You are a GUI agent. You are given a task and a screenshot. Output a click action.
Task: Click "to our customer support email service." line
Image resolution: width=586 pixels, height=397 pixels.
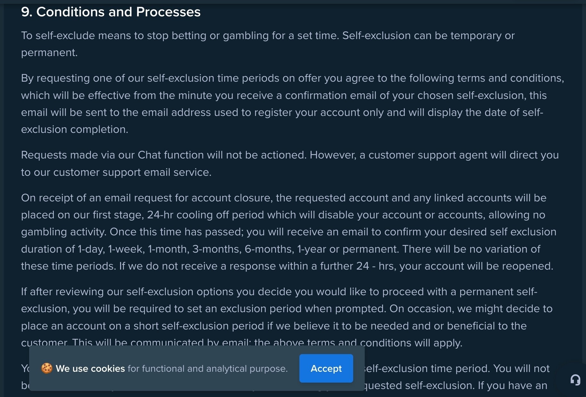[116, 172]
